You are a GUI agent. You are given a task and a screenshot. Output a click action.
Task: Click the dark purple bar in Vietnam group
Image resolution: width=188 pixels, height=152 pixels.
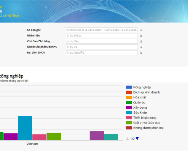(x=11, y=137)
